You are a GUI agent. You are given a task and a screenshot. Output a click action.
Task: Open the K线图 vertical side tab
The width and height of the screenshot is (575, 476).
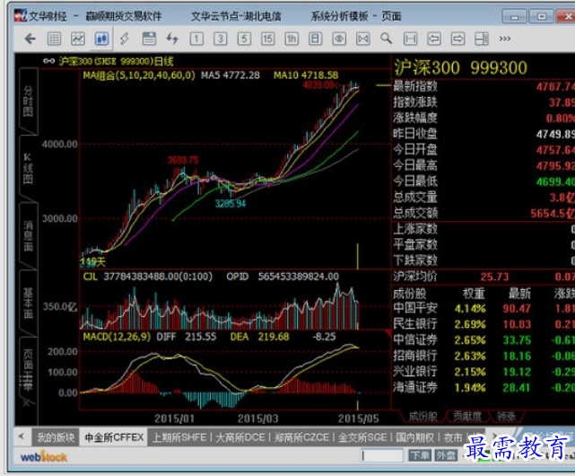[28, 168]
